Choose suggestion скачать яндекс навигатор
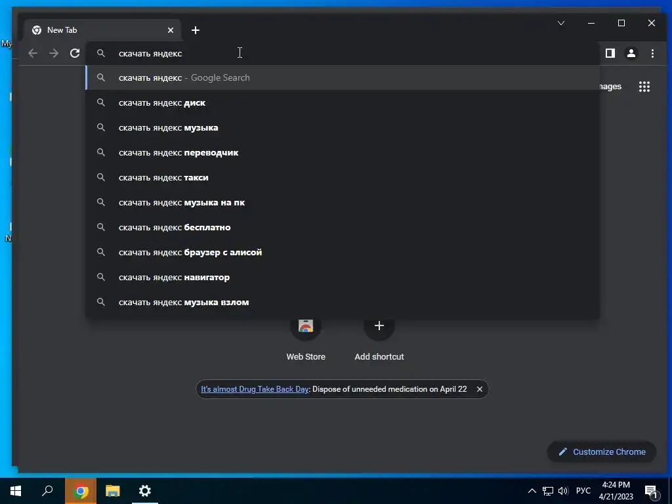The image size is (672, 504). (x=343, y=278)
